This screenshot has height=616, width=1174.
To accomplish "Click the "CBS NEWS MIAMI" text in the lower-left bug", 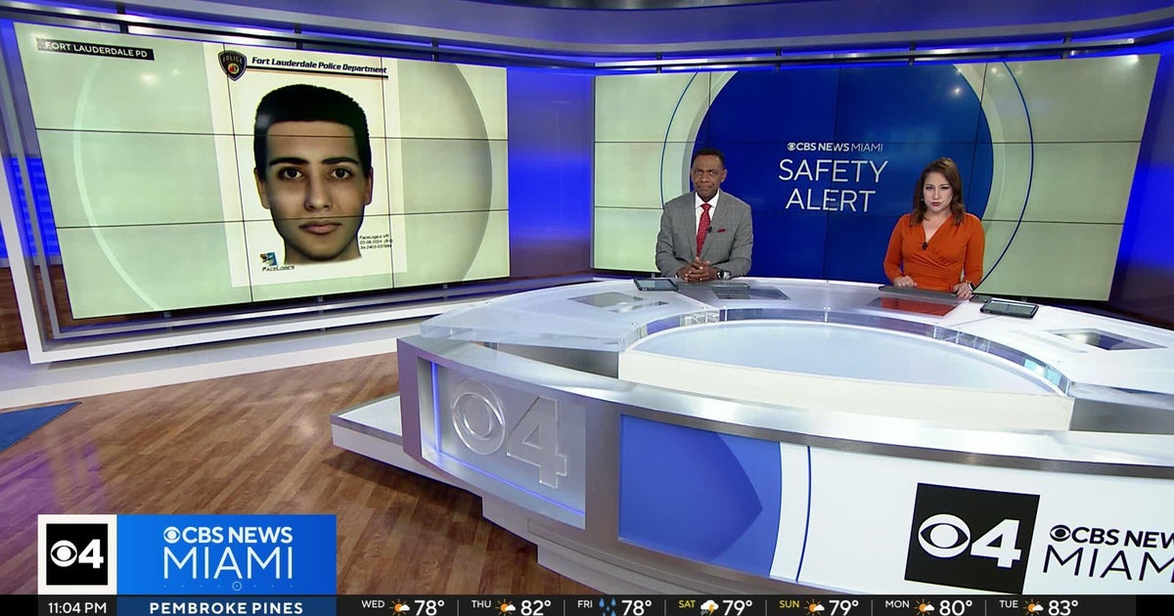I will pyautogui.click(x=227, y=552).
